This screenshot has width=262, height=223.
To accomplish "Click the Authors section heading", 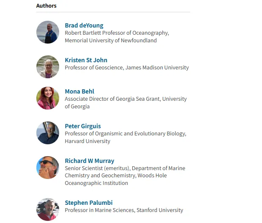I will [46, 6].
